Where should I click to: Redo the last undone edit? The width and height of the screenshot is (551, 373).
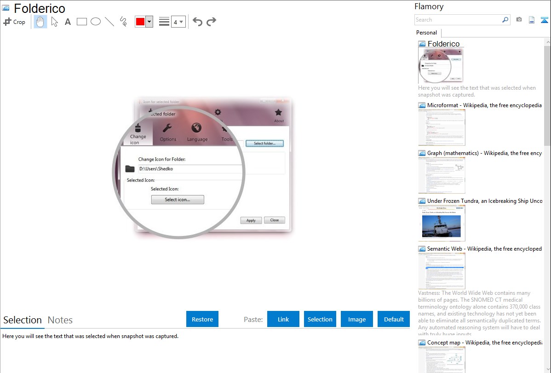[211, 22]
